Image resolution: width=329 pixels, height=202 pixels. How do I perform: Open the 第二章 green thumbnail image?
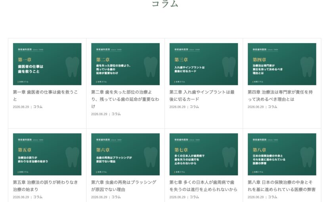click(126, 64)
